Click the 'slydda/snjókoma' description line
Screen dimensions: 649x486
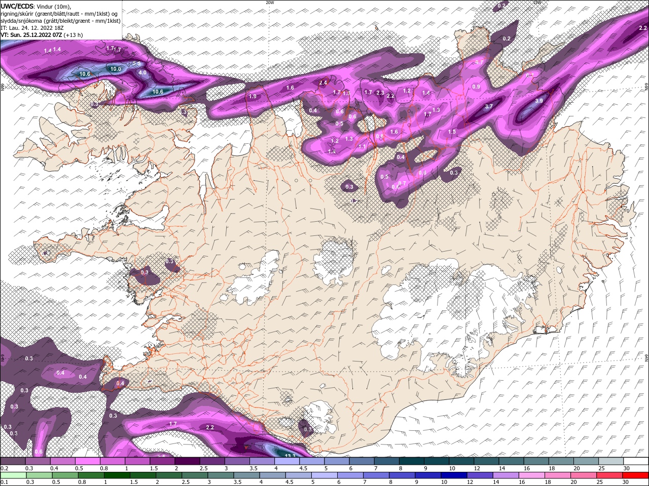(60, 21)
